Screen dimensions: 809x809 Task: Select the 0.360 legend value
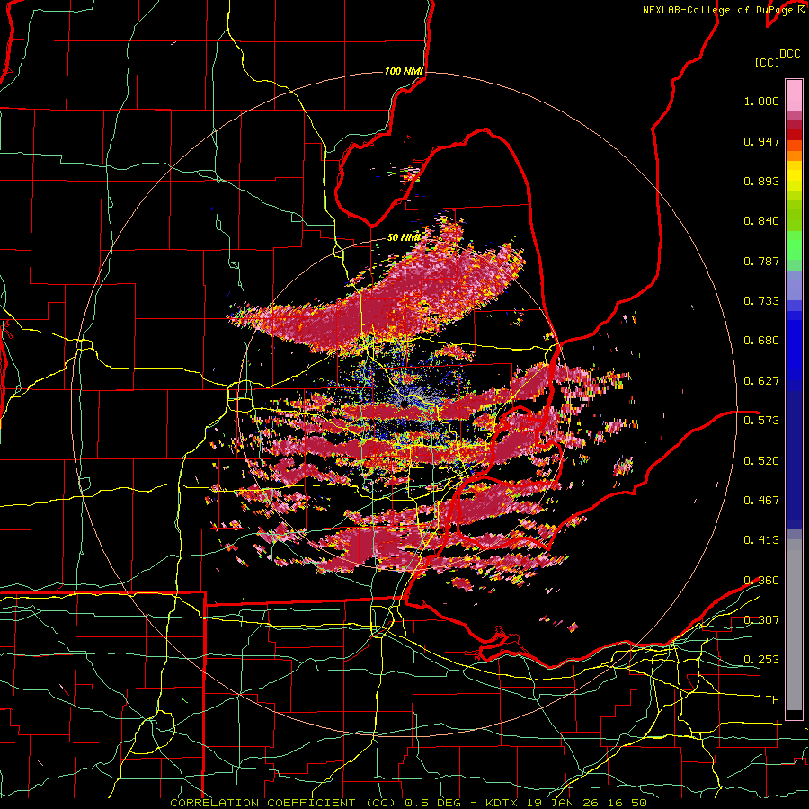761,581
